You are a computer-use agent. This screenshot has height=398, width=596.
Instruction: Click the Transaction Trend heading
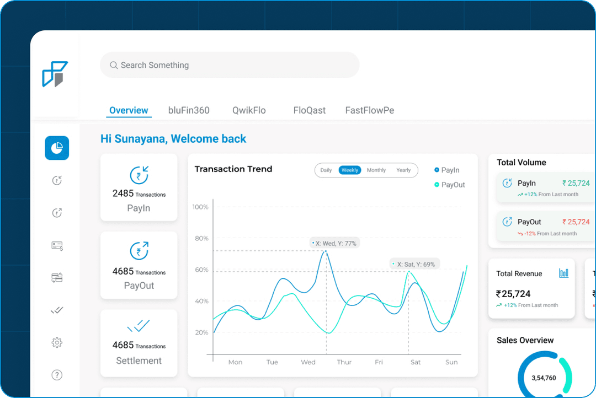pos(233,169)
